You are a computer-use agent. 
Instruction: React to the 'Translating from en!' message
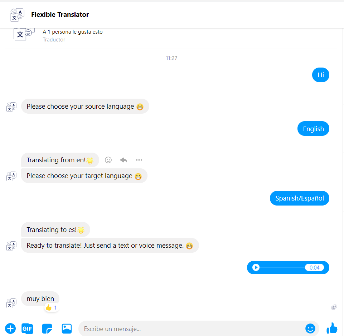click(108, 160)
